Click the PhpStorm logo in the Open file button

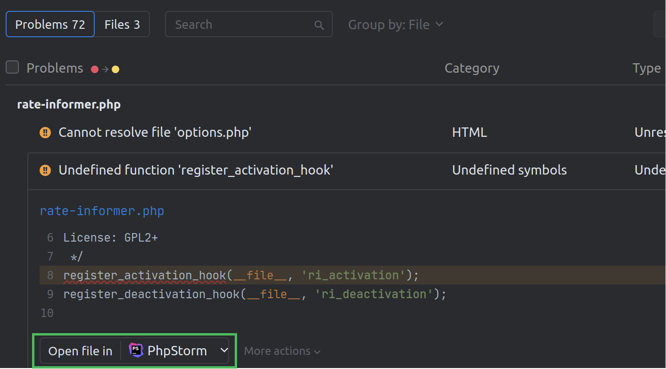click(135, 351)
